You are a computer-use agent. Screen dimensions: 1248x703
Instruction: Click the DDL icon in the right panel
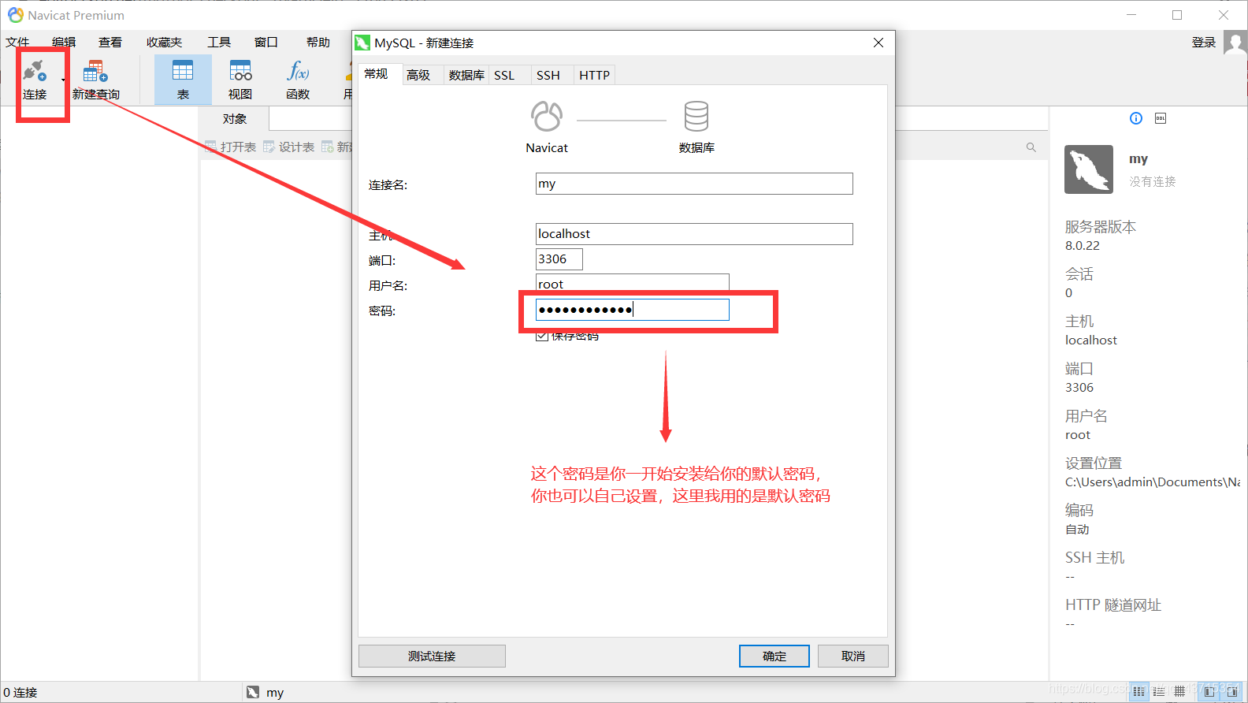click(x=1161, y=118)
